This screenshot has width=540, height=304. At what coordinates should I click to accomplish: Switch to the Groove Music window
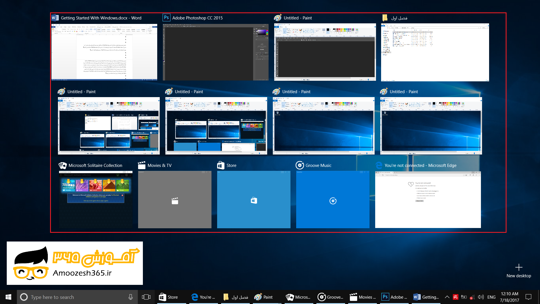point(333,200)
